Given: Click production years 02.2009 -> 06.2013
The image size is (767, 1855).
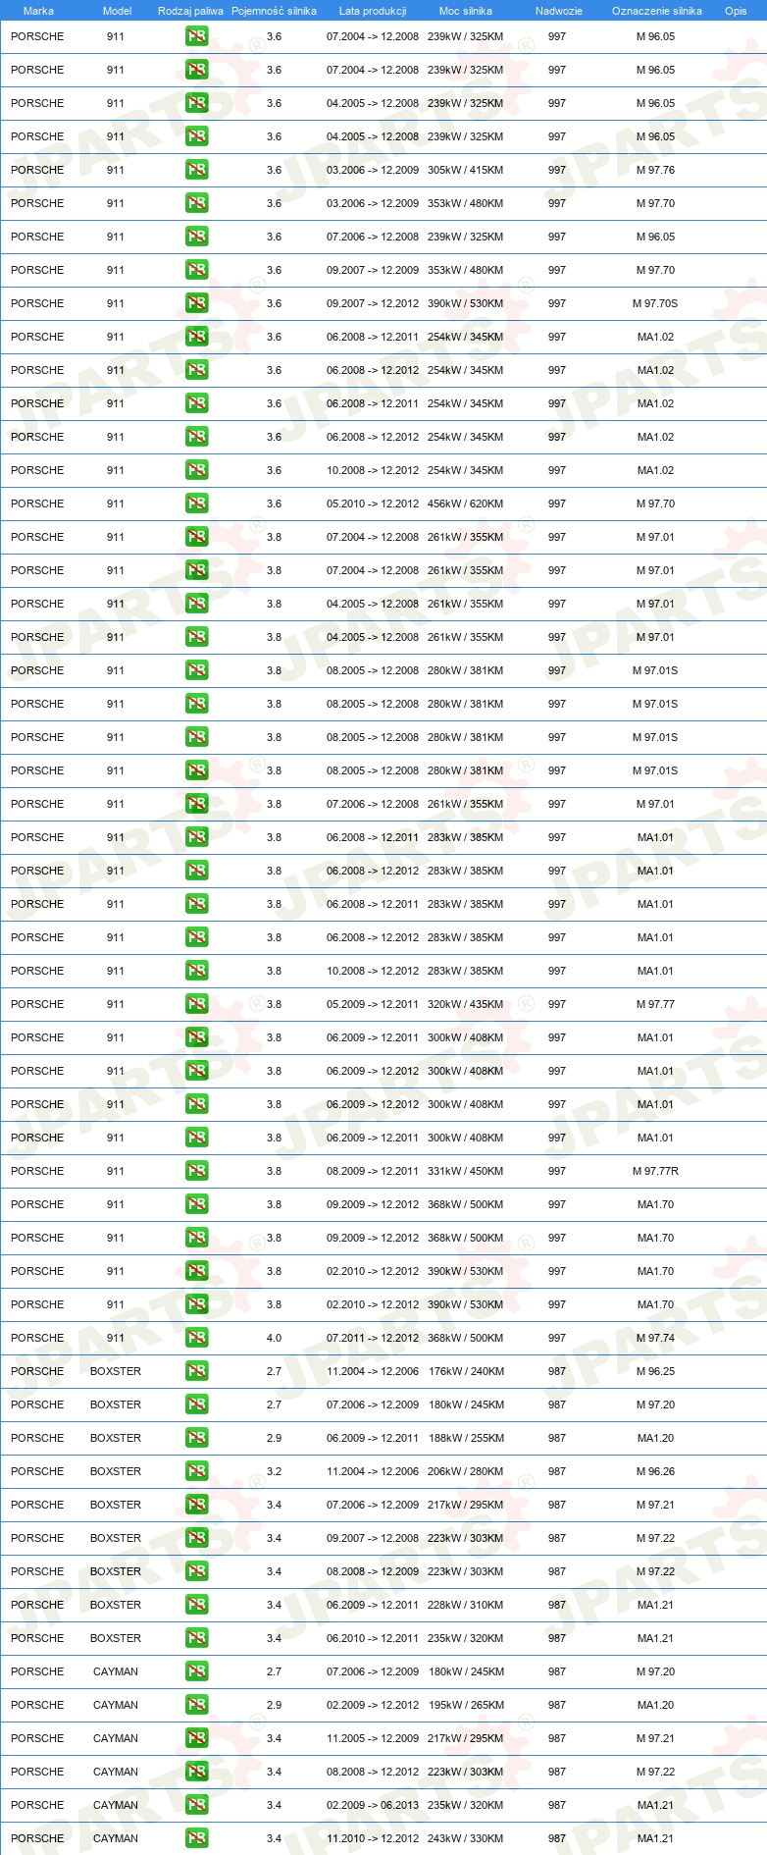Looking at the screenshot, I should point(373,1805).
